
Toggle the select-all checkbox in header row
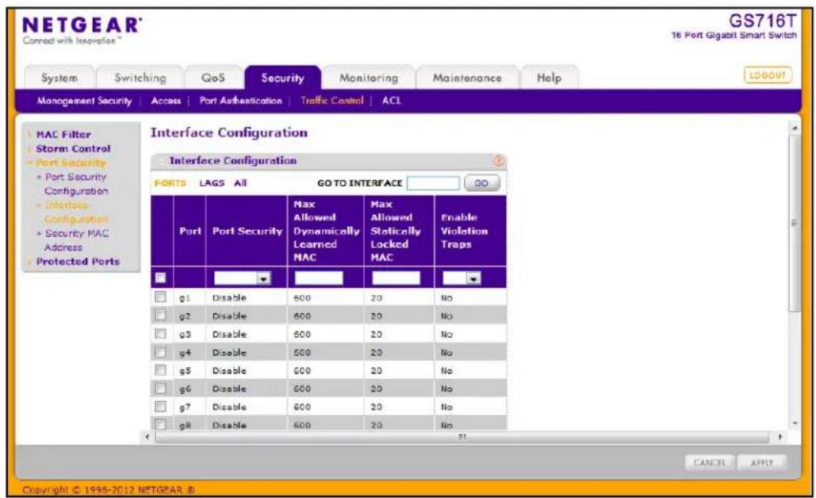[160, 278]
